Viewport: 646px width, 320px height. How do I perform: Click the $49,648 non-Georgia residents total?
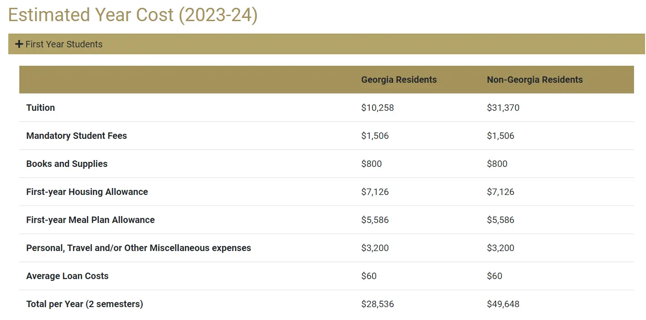tap(503, 304)
